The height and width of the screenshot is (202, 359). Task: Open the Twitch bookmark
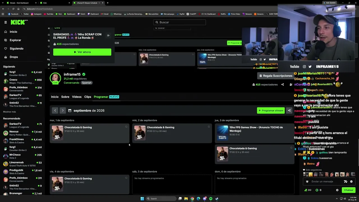(81, 14)
